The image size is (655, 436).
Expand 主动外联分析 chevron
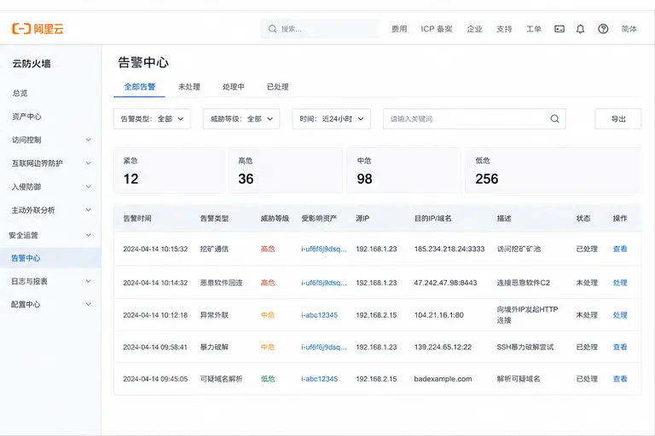(x=89, y=209)
